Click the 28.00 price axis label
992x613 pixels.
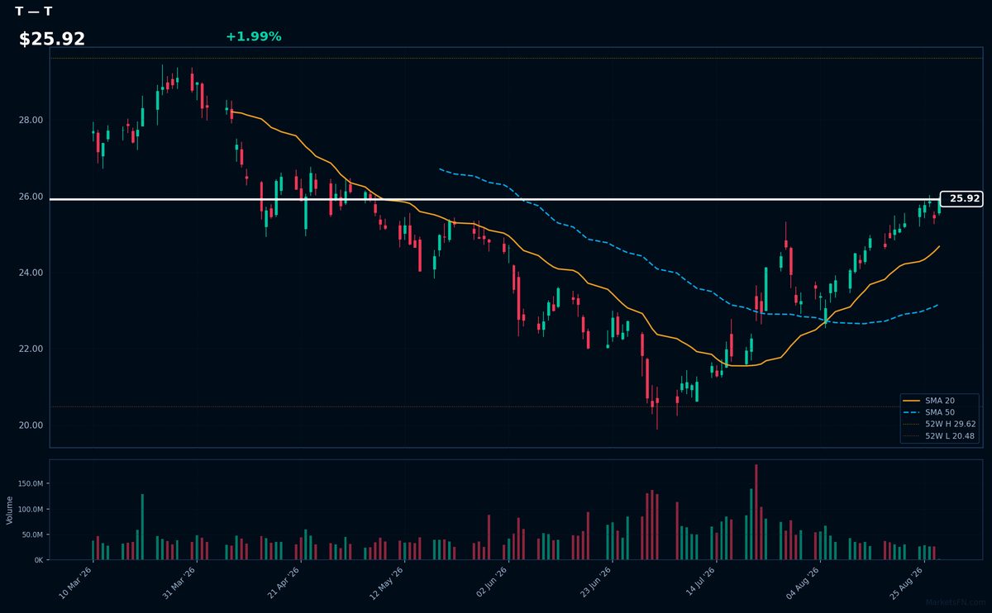coord(31,121)
